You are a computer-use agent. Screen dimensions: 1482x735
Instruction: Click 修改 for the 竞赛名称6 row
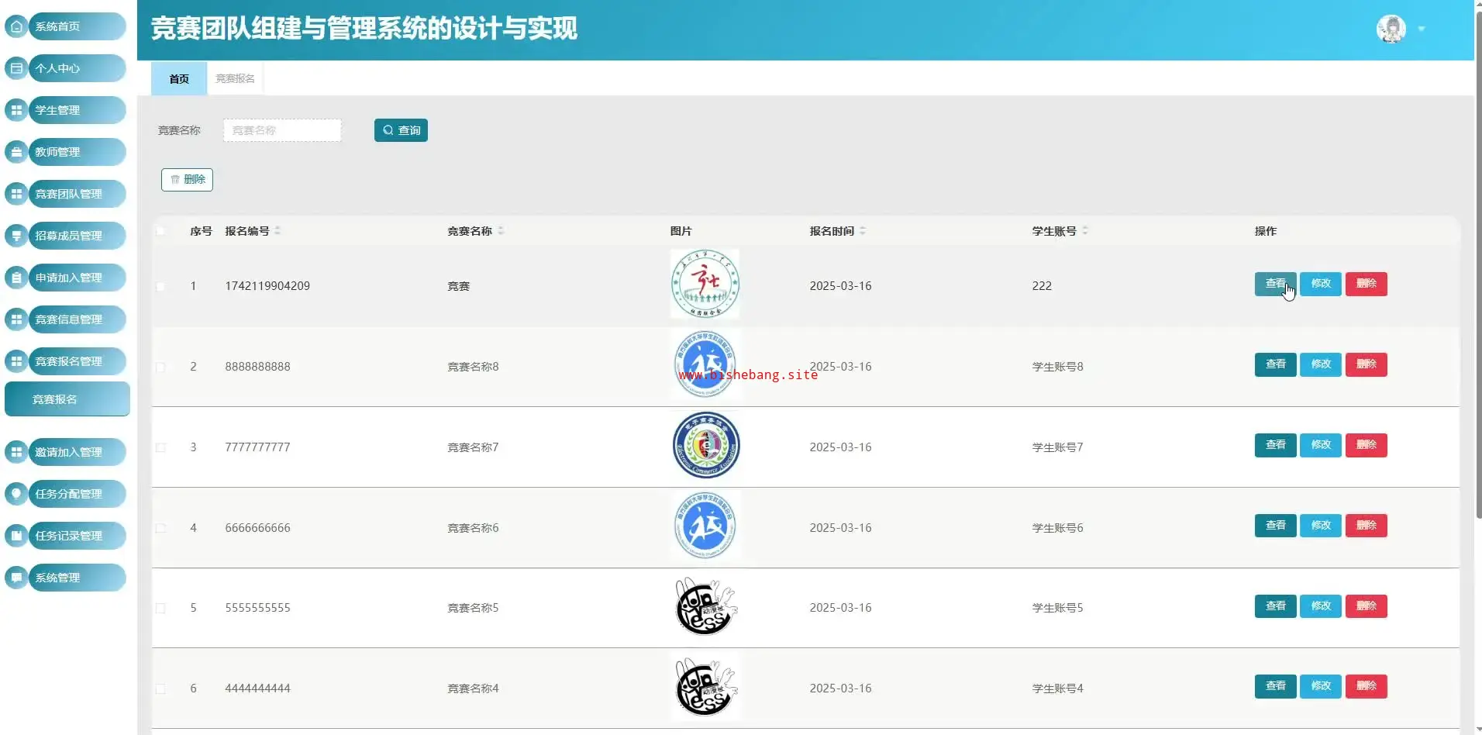[1321, 526]
